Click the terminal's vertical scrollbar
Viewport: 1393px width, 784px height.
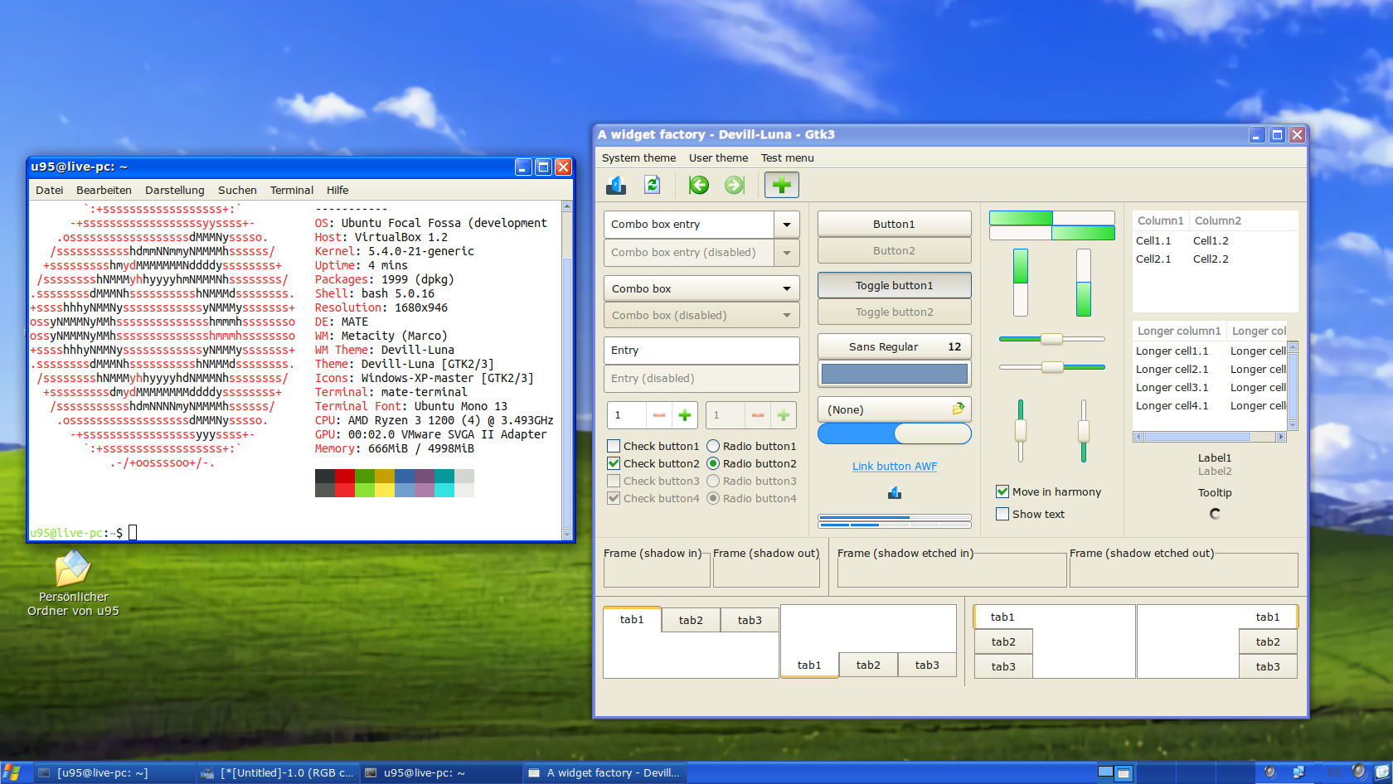(x=567, y=370)
